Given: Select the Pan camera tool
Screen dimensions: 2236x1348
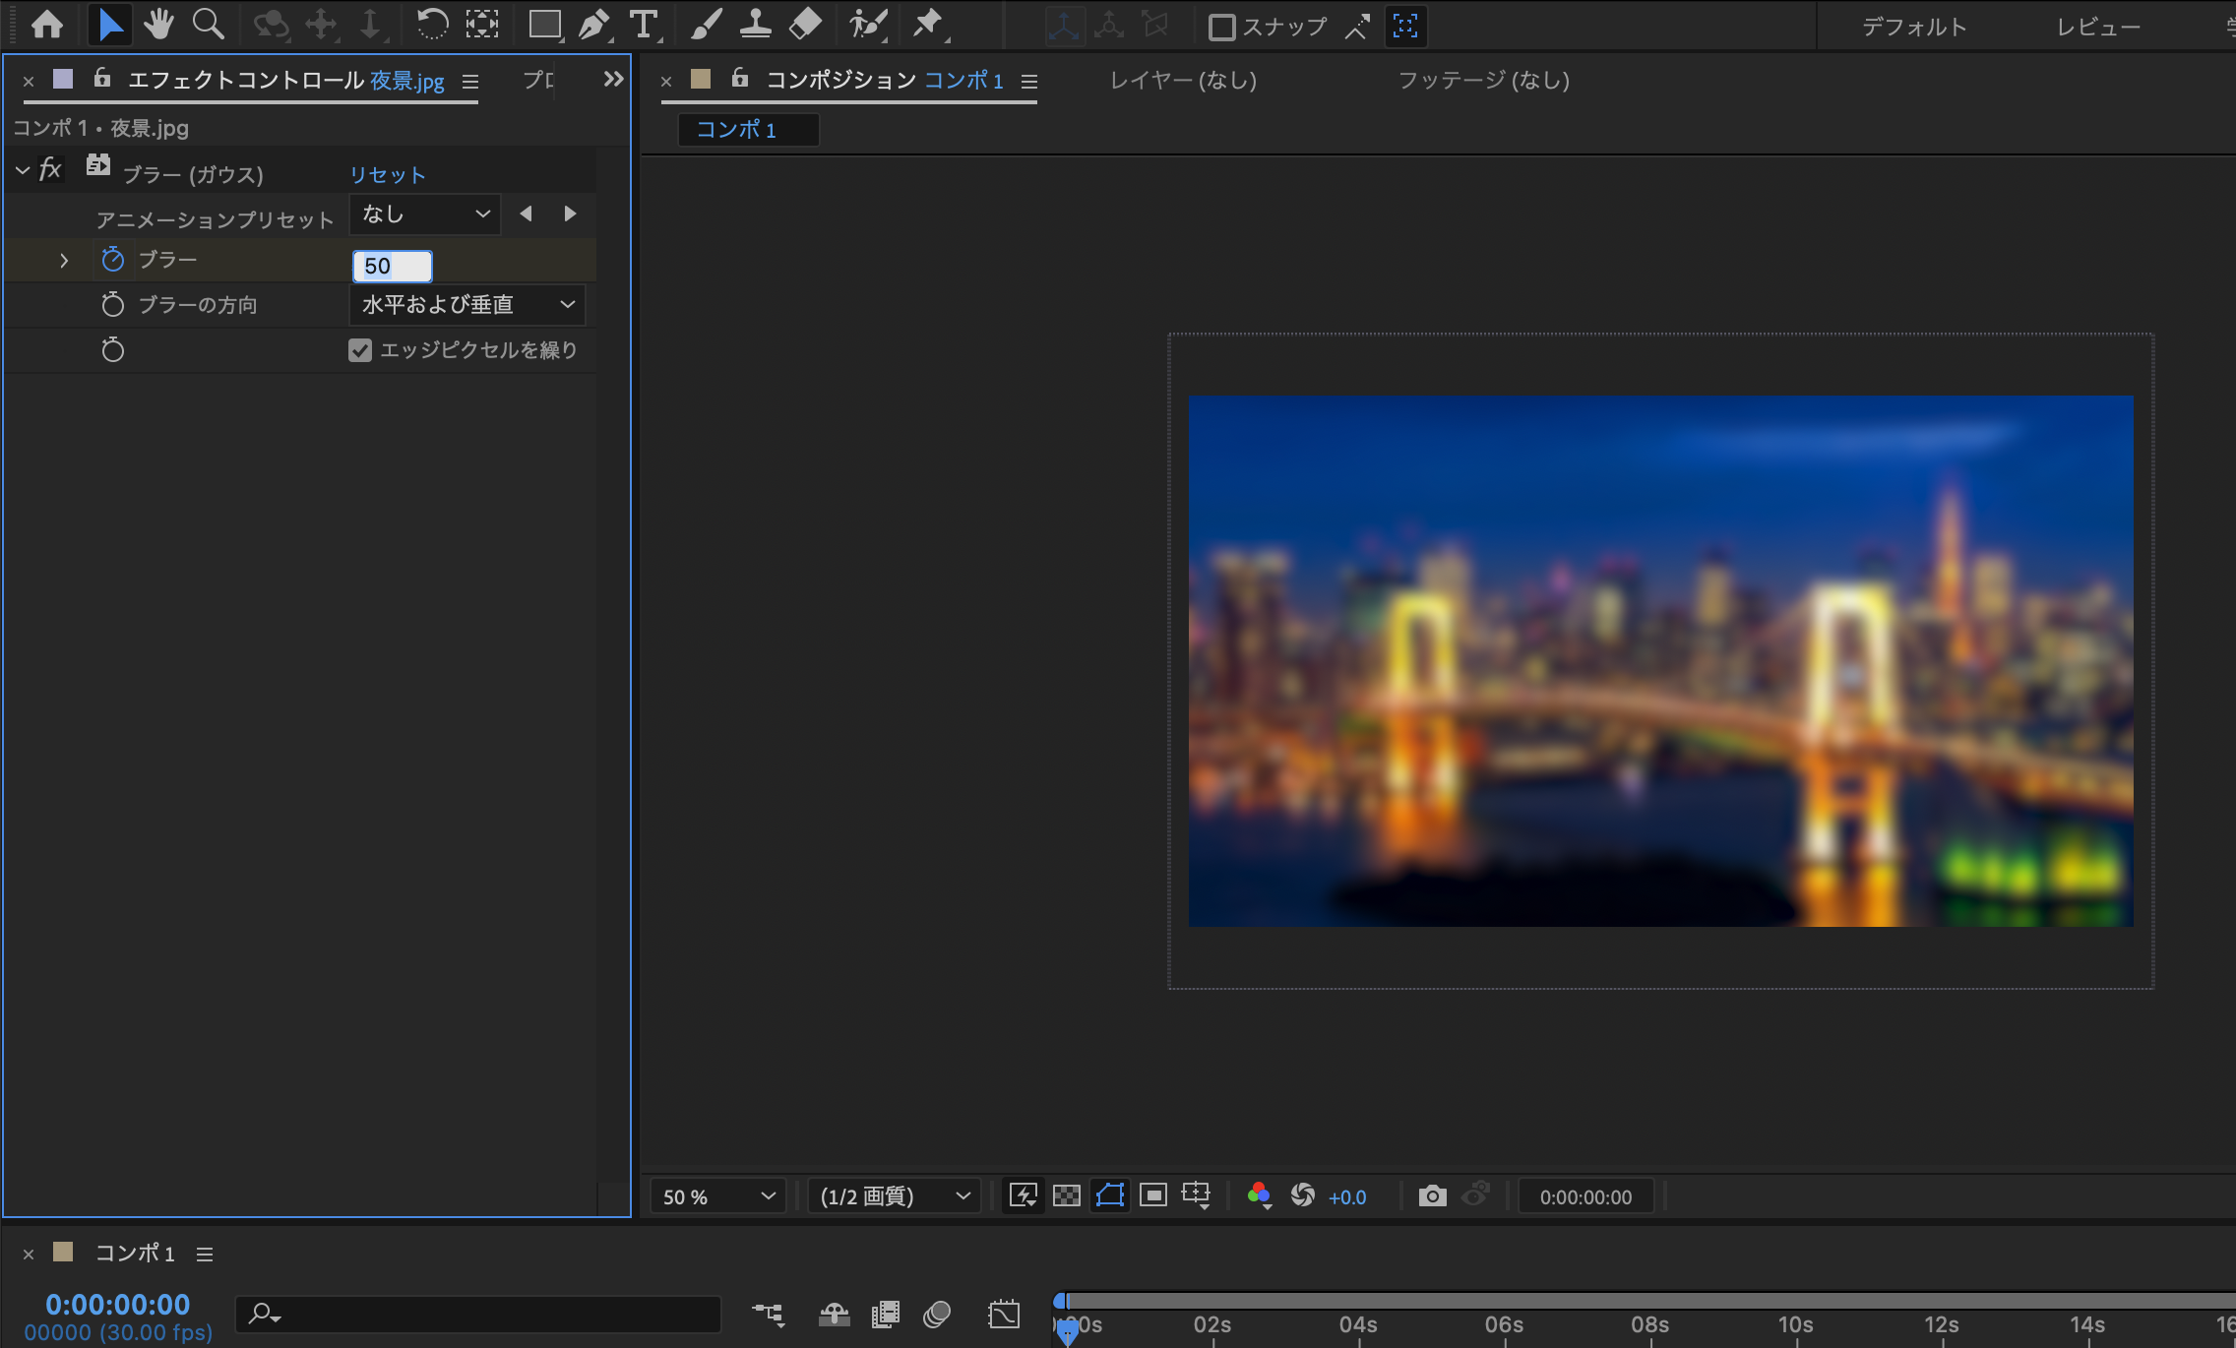Looking at the screenshot, I should (322, 25).
